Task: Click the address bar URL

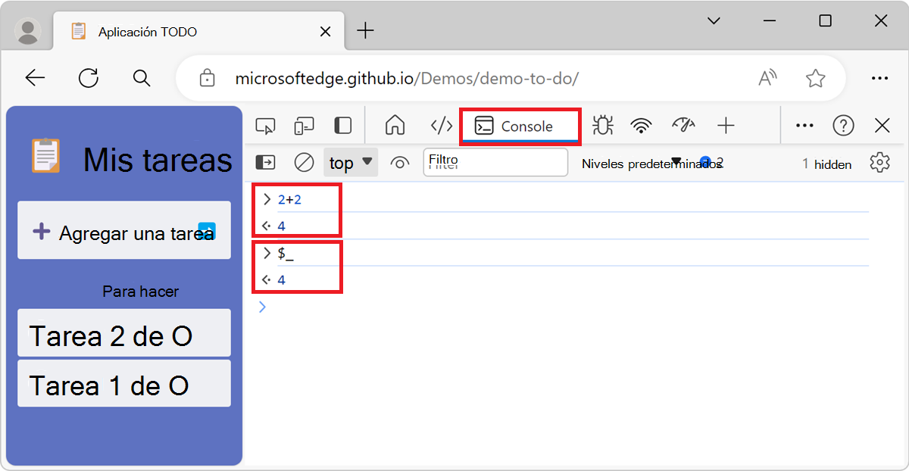Action: click(x=408, y=79)
